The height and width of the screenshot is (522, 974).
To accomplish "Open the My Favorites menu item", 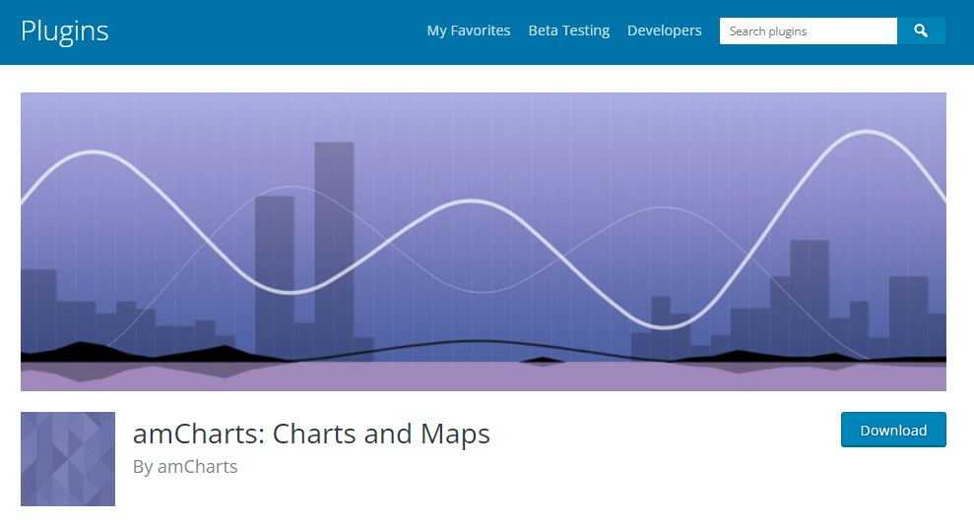I will pos(469,30).
